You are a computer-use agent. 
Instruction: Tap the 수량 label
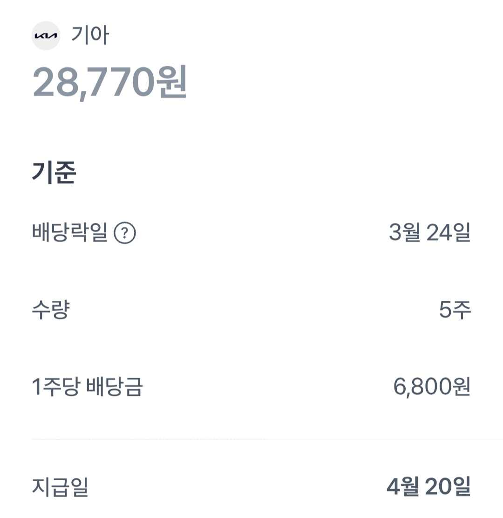(x=51, y=310)
